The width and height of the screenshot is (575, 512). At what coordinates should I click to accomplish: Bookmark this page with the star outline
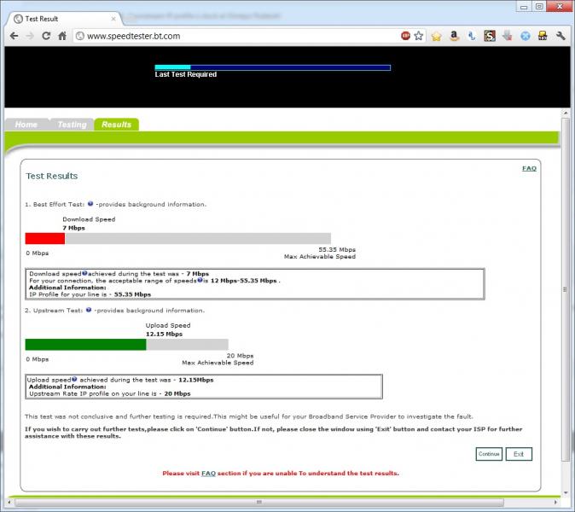tap(418, 36)
